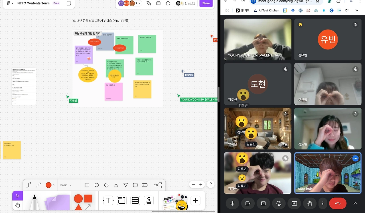Click the Chrome back arrow
365x213 pixels.
[x=226, y=1]
